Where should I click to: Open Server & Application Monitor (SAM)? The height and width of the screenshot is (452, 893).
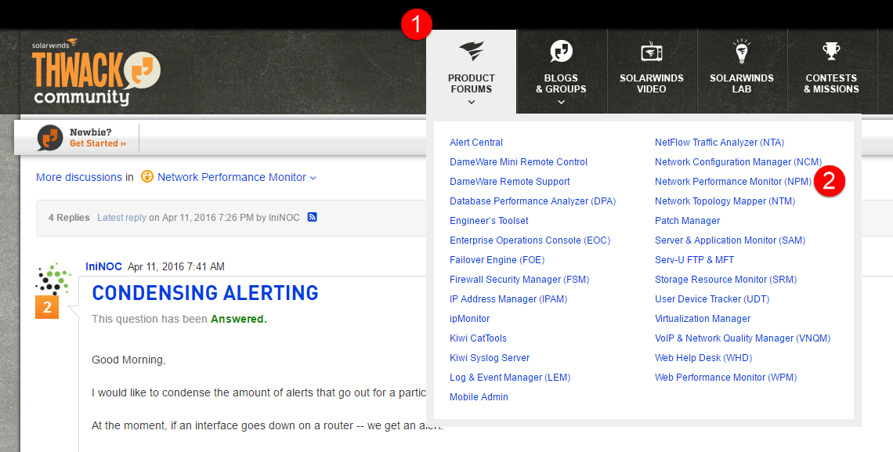click(x=729, y=240)
